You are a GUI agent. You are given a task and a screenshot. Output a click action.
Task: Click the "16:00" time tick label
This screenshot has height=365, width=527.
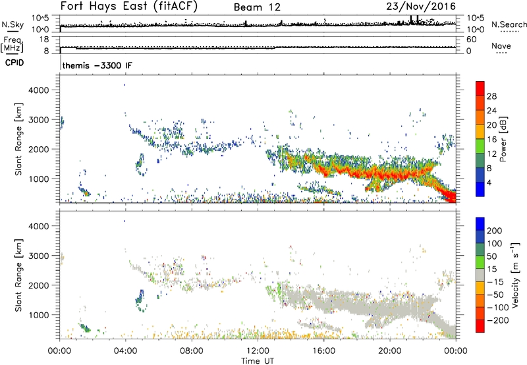click(x=323, y=351)
